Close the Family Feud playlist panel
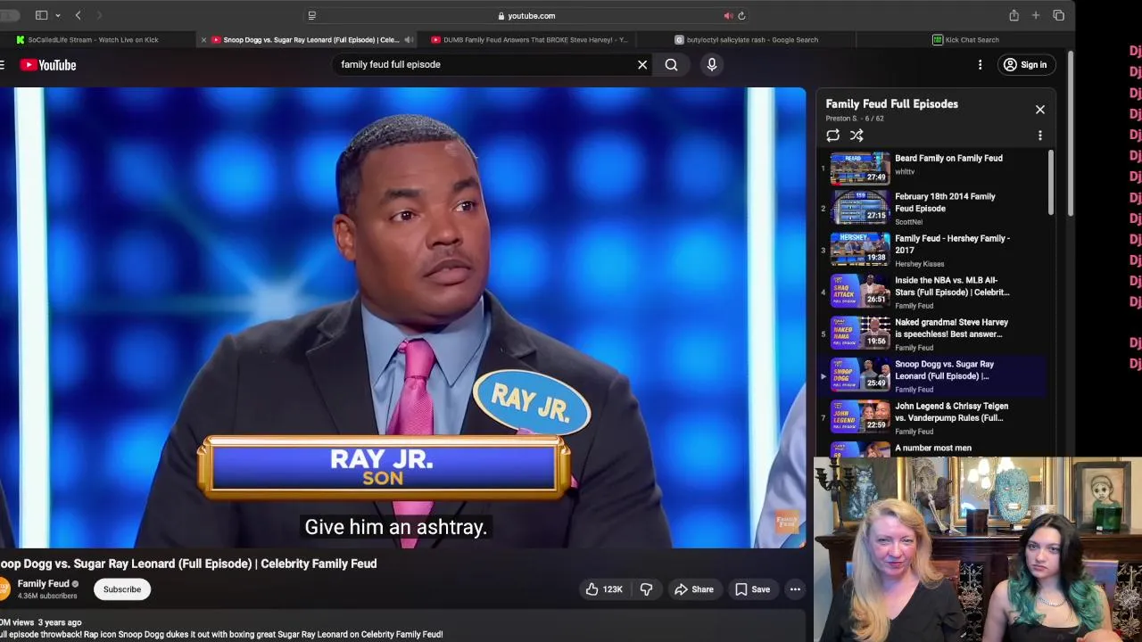The width and height of the screenshot is (1142, 642). click(x=1039, y=109)
